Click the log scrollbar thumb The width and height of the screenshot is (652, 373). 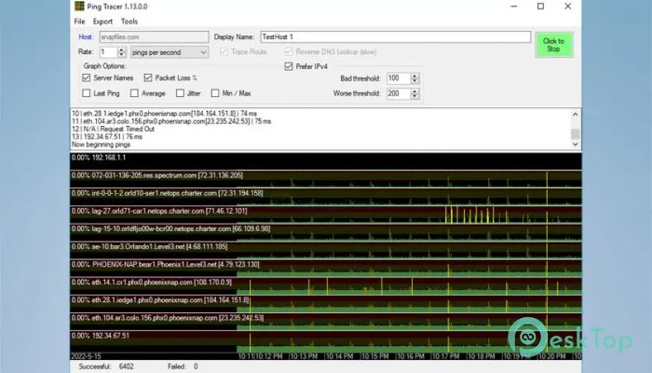click(575, 134)
